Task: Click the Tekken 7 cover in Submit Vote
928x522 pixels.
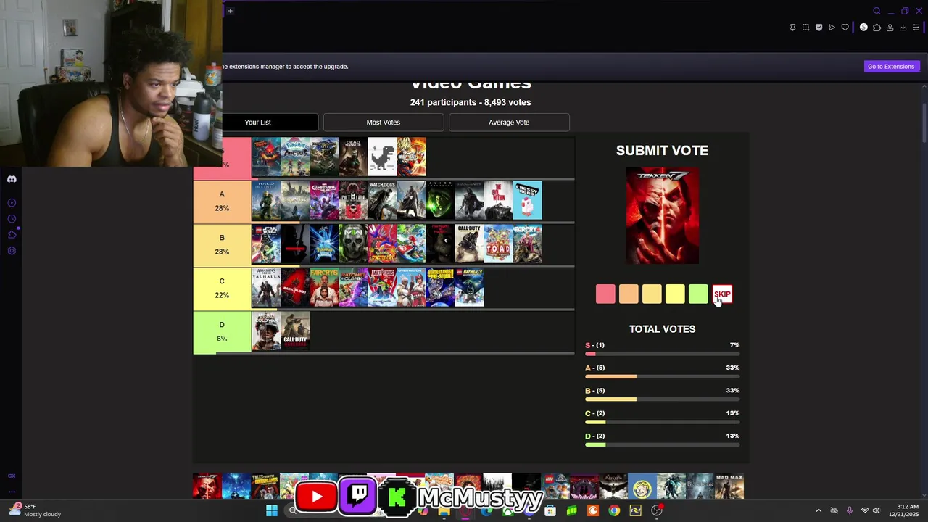Action: [663, 215]
